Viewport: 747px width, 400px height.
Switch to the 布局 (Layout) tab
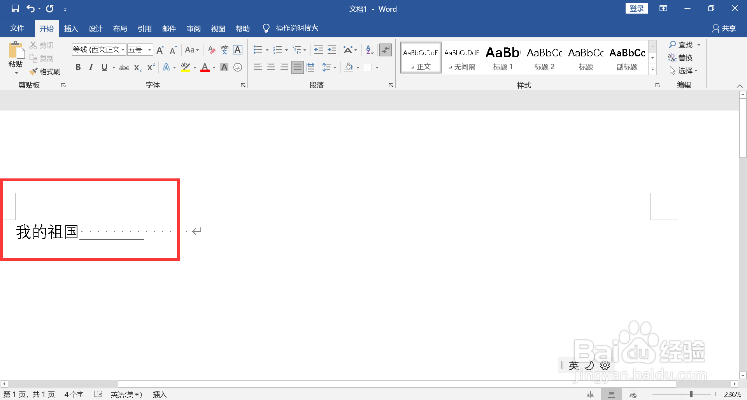coord(120,28)
